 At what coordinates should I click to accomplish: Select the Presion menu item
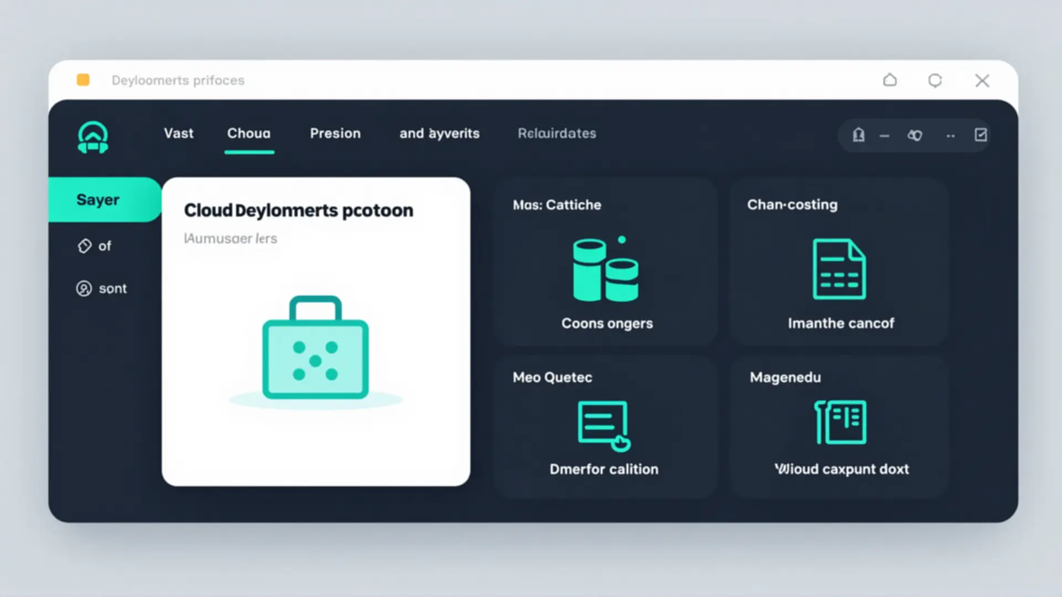click(335, 133)
